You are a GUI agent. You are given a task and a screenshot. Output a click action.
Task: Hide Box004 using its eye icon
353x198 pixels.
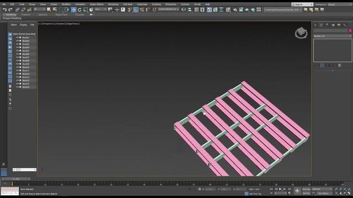pos(17,47)
